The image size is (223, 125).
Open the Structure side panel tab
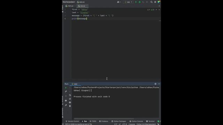(x=63, y=100)
